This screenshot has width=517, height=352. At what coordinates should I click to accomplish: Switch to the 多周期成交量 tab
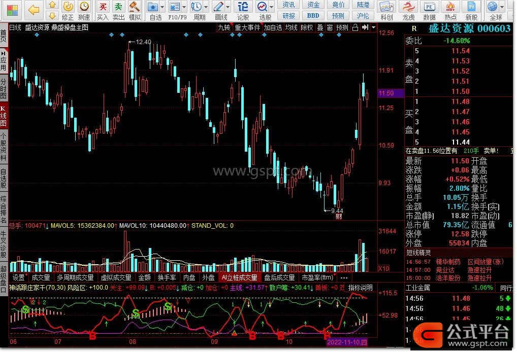(76, 277)
